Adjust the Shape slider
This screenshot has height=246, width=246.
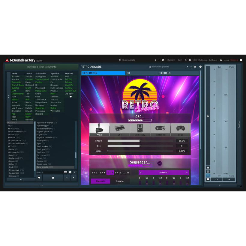point(140,141)
